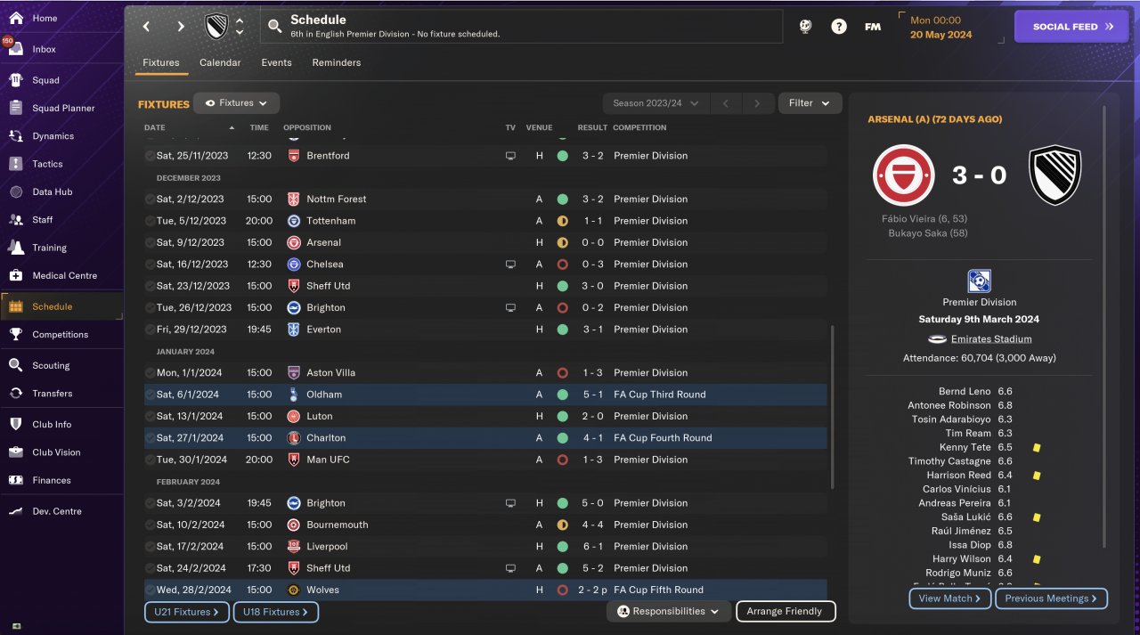Expand the Responsibilities dropdown
The image size is (1140, 635).
pyautogui.click(x=669, y=611)
